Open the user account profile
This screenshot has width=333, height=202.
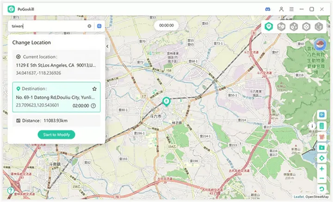pos(281,9)
